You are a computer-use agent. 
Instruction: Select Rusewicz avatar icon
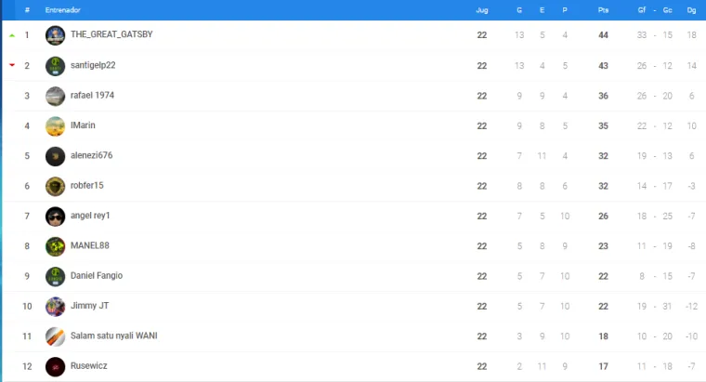[55, 367]
